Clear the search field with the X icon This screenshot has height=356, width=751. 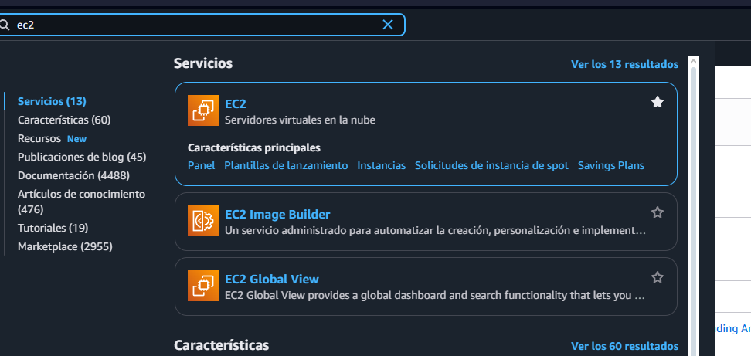coord(387,25)
